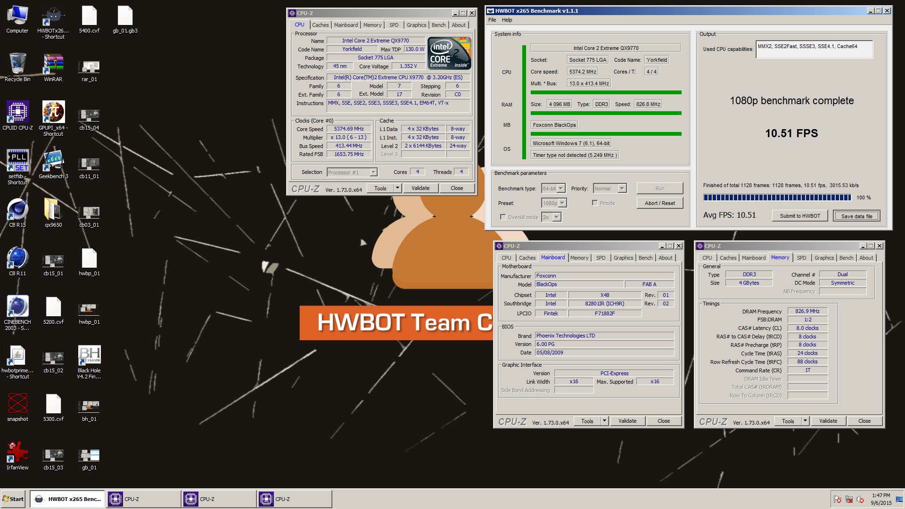Open the HWBOTx265 shortcut icon
905x509 pixels.
[x=53, y=23]
